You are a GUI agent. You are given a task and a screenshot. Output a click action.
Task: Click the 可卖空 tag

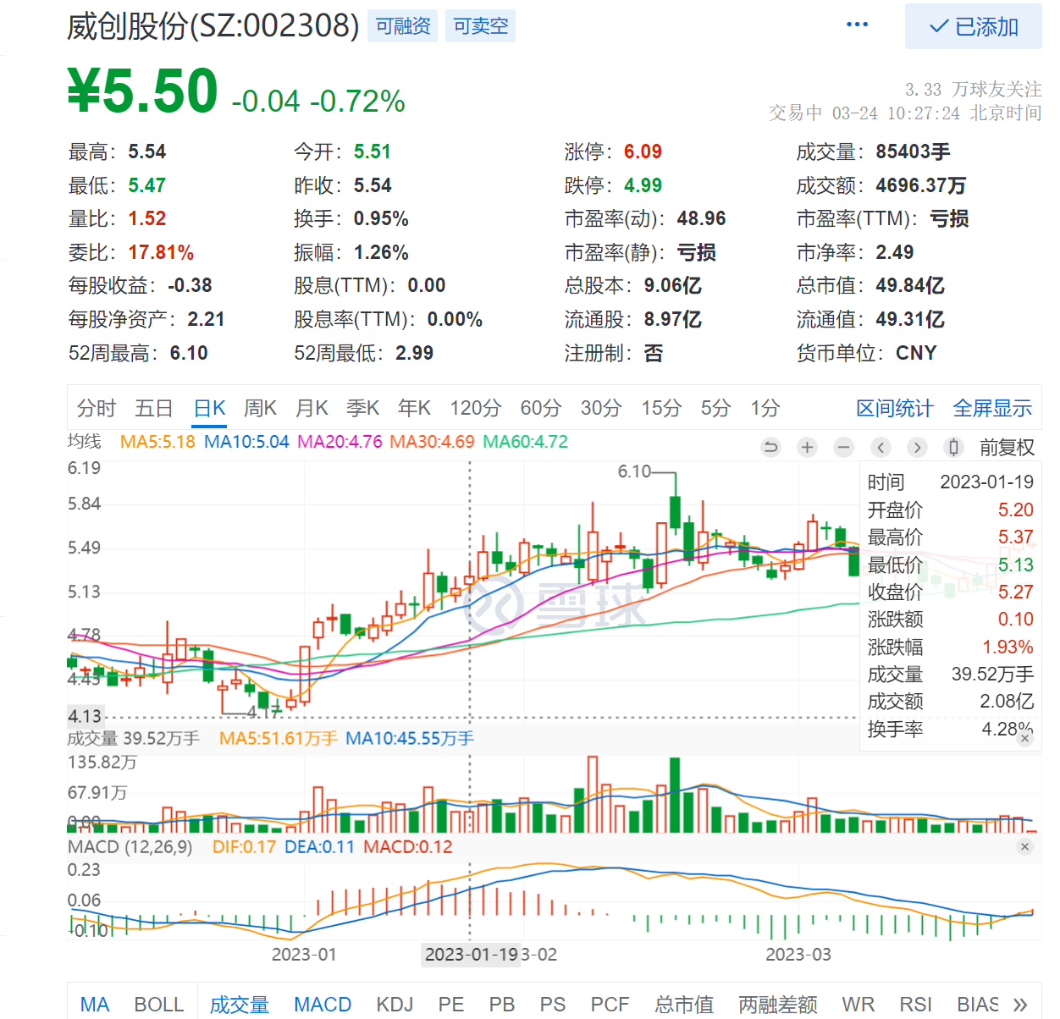coord(481,26)
